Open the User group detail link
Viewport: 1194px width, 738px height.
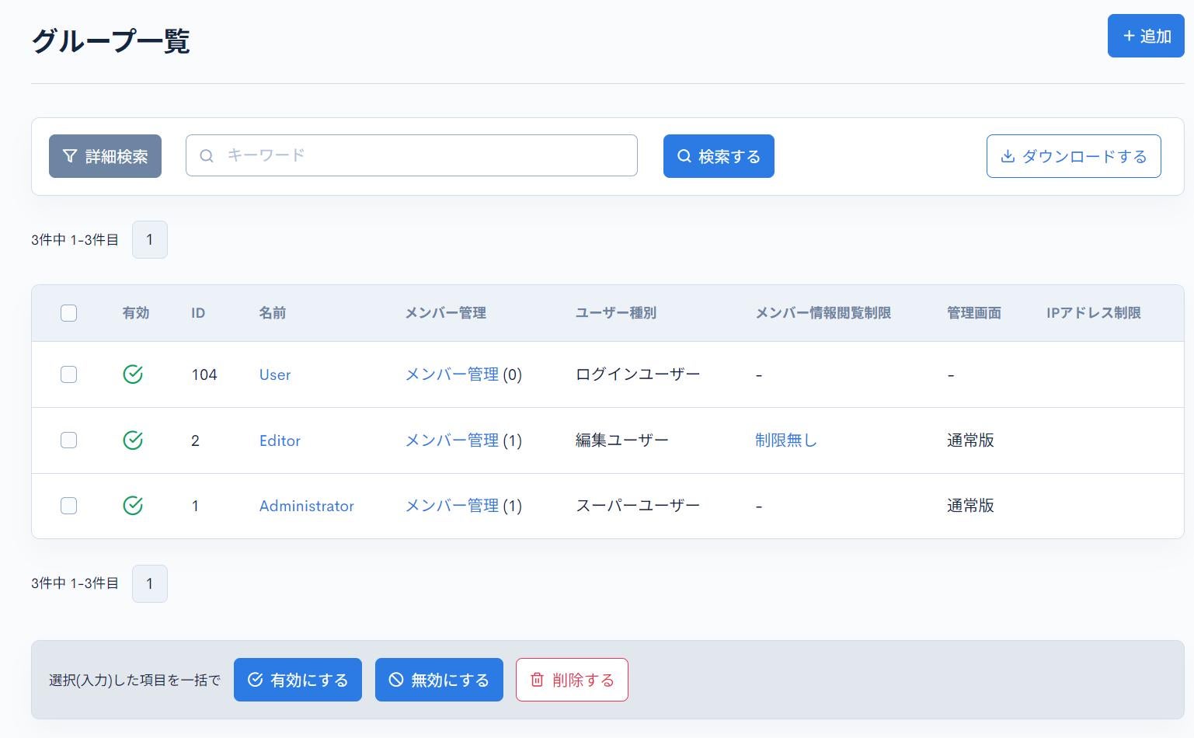(x=274, y=374)
